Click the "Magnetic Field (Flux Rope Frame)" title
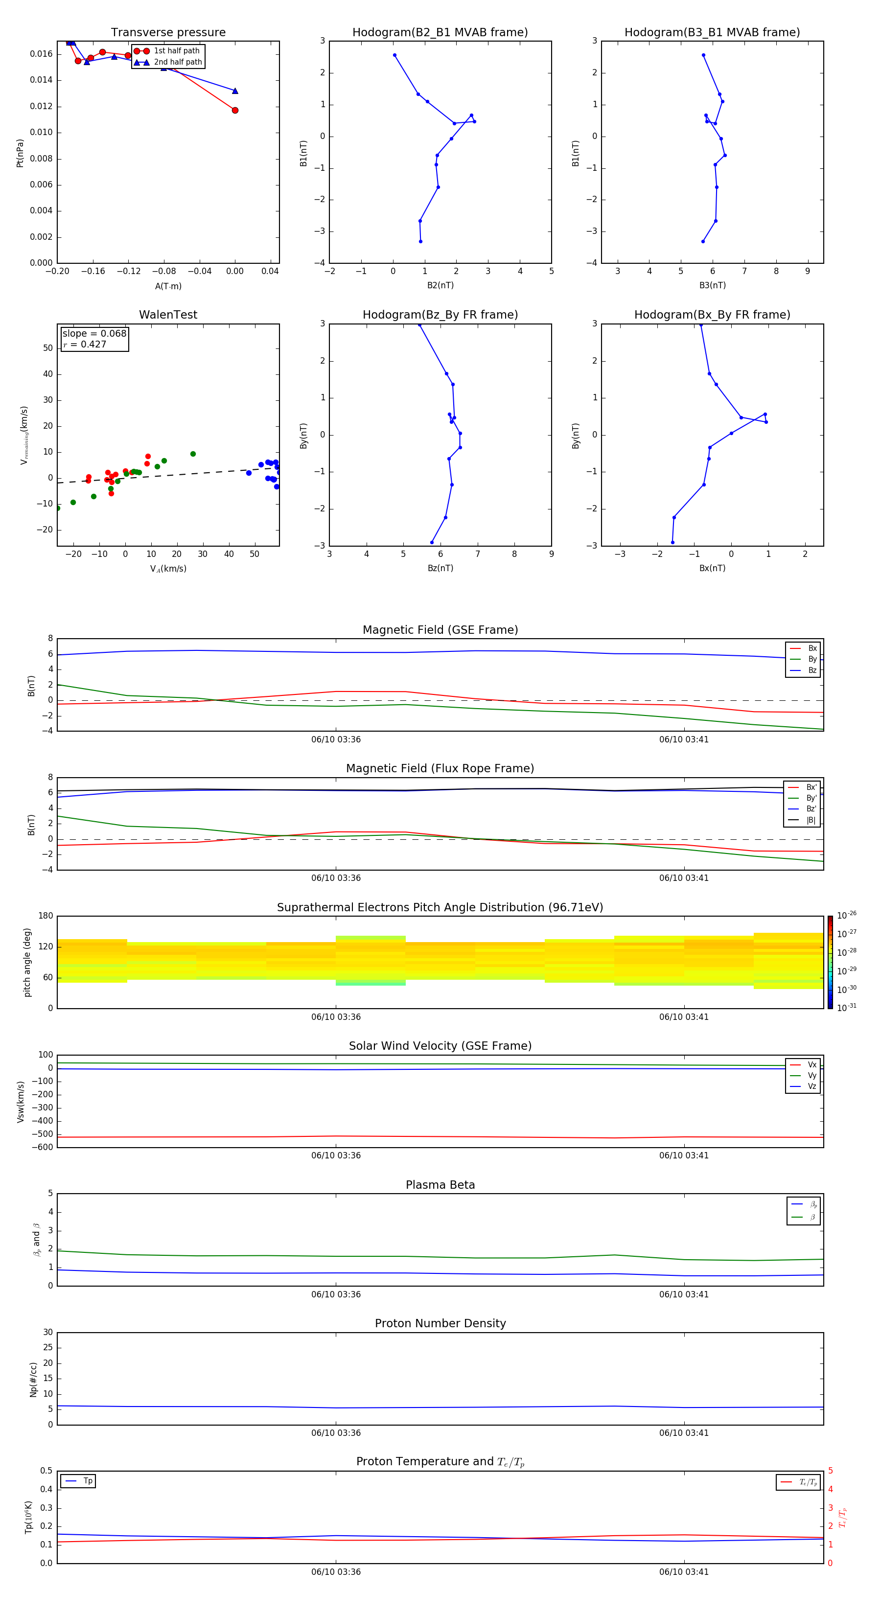This screenshot has width=881, height=1615. 440,769
